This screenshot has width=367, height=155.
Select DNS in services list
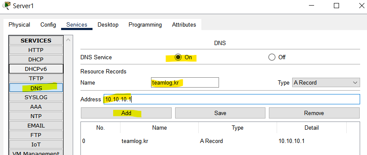click(x=36, y=88)
